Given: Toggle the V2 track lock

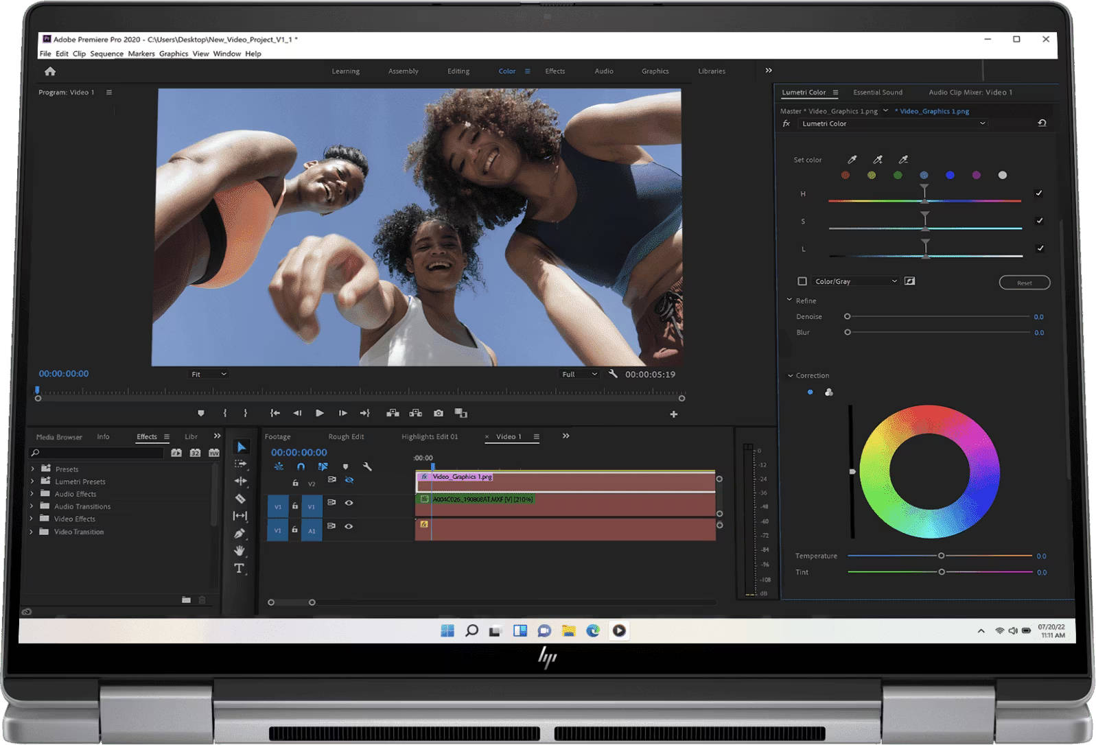Looking at the screenshot, I should click(295, 483).
